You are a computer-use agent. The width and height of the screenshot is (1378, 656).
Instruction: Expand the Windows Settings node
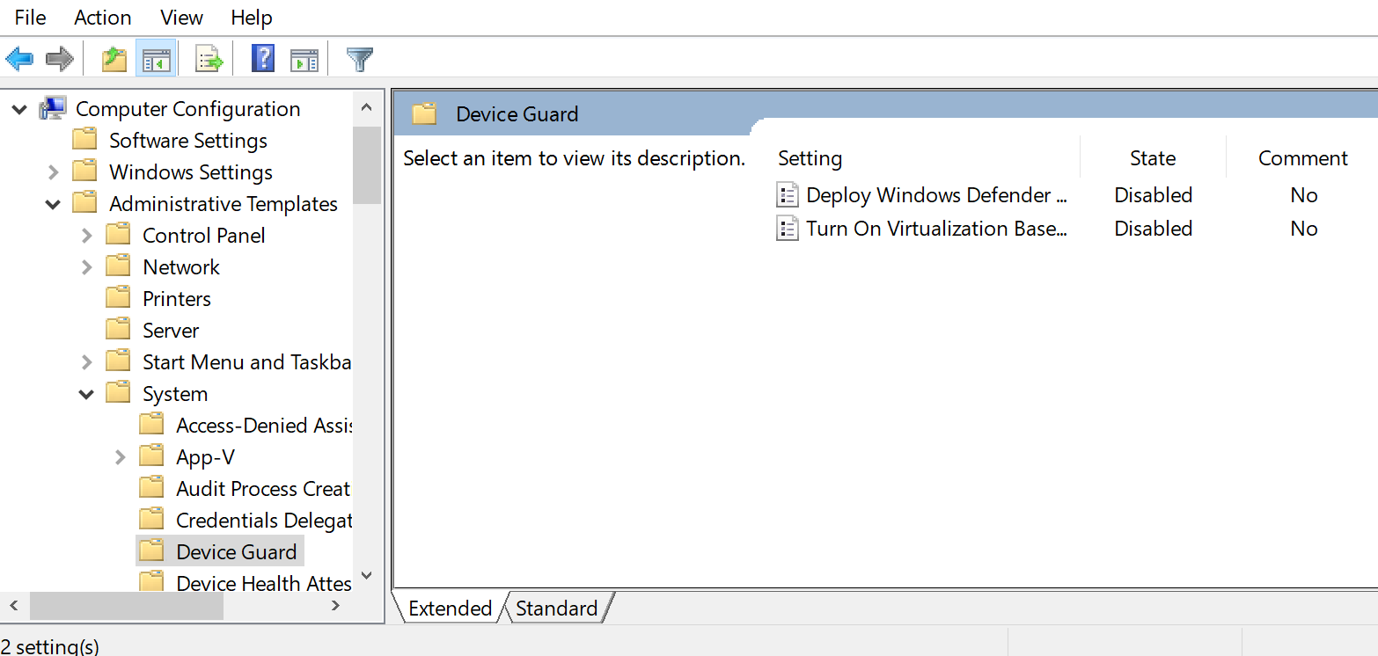click(x=53, y=172)
